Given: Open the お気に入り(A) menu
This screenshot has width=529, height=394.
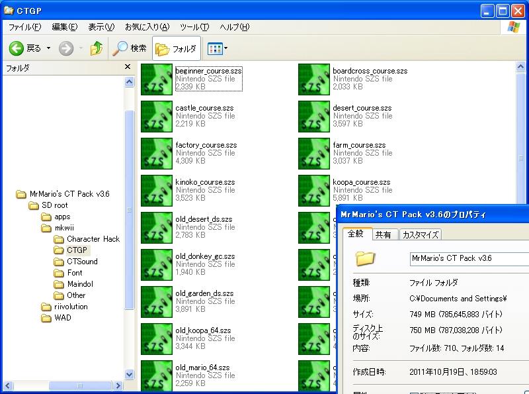Looking at the screenshot, I should pyautogui.click(x=147, y=27).
